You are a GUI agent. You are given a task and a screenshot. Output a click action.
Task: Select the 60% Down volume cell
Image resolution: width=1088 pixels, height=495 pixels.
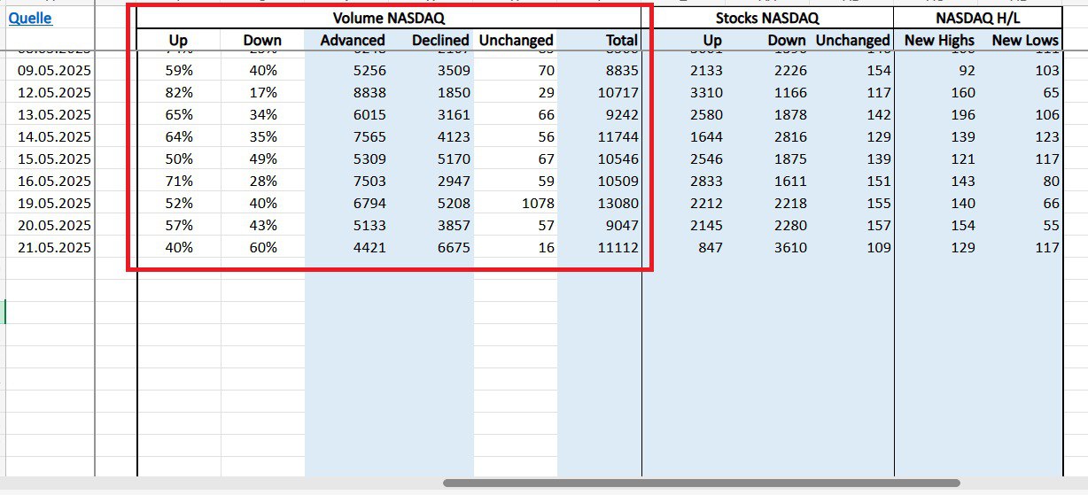tap(262, 248)
